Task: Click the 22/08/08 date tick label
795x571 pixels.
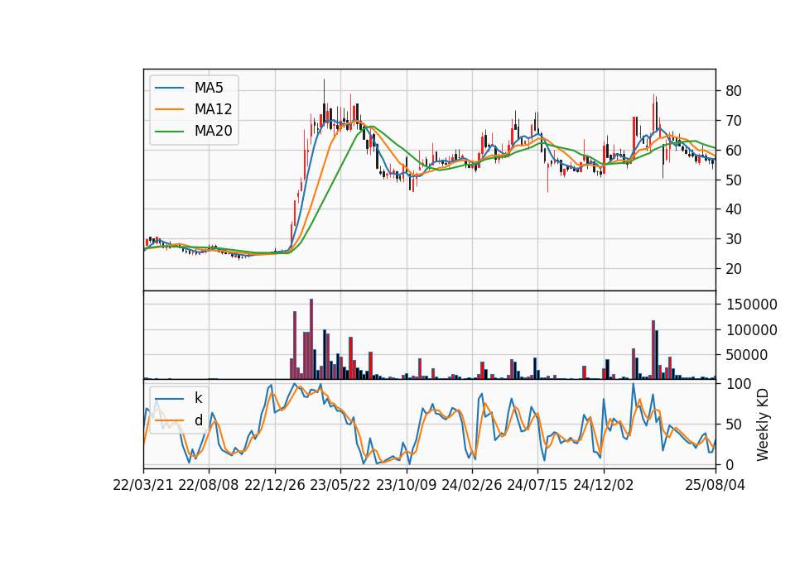Action: (x=209, y=485)
